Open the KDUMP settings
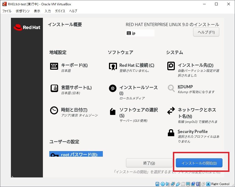235x187 pixels. [191, 89]
